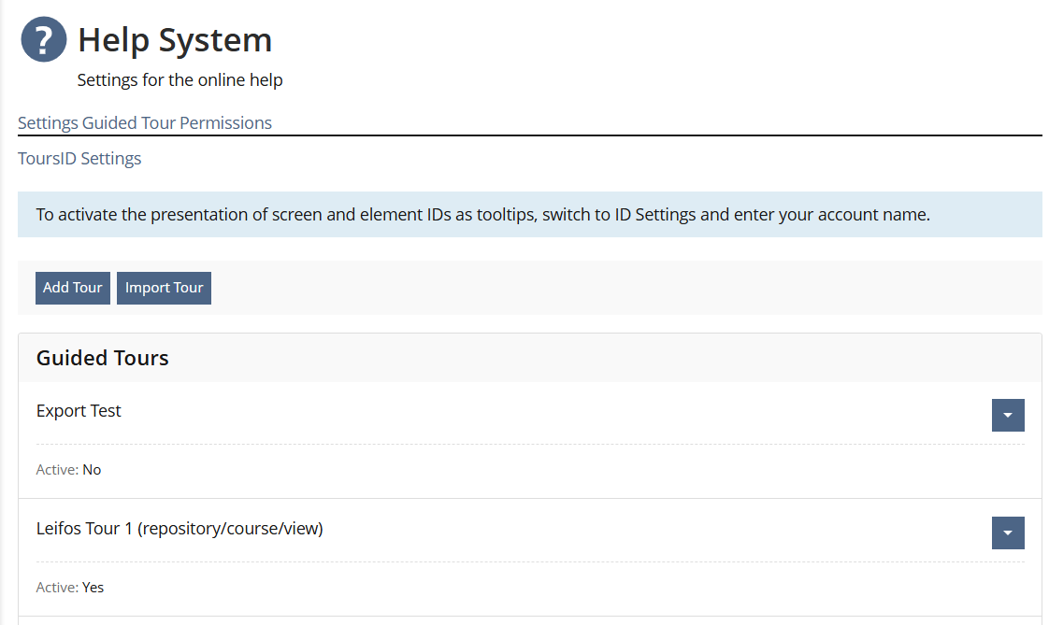Click the 'No' active value under Export Test

tap(92, 470)
